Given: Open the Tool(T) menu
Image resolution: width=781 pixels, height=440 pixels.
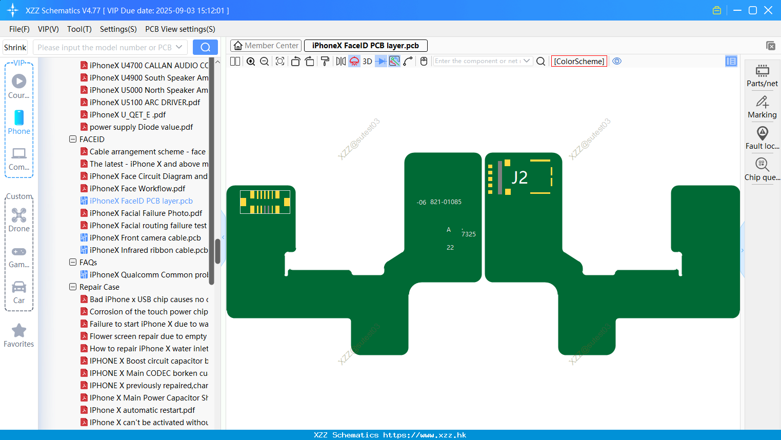Looking at the screenshot, I should (x=79, y=29).
